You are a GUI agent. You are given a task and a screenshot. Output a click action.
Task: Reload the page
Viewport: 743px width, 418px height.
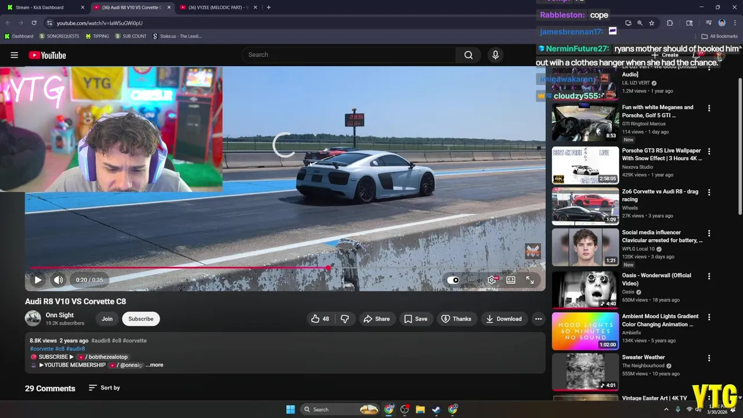(34, 23)
